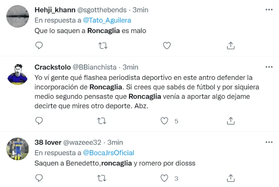Open Crackstolo's profile picture
Image resolution: width=279 pixels, height=187 pixels.
pos(17,75)
